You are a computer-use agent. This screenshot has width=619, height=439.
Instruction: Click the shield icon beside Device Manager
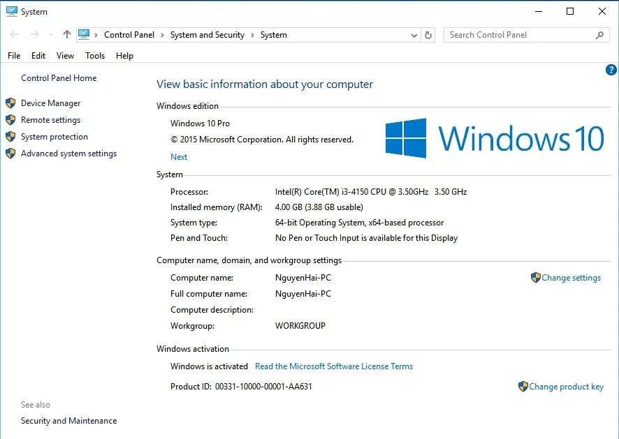(x=10, y=103)
